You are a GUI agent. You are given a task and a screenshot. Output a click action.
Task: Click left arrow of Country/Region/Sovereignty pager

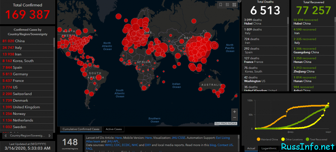pyautogui.click(x=5, y=136)
